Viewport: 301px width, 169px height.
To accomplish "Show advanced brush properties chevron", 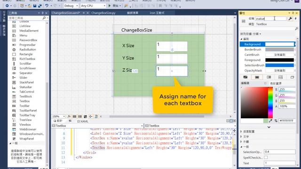I will point(269,127).
